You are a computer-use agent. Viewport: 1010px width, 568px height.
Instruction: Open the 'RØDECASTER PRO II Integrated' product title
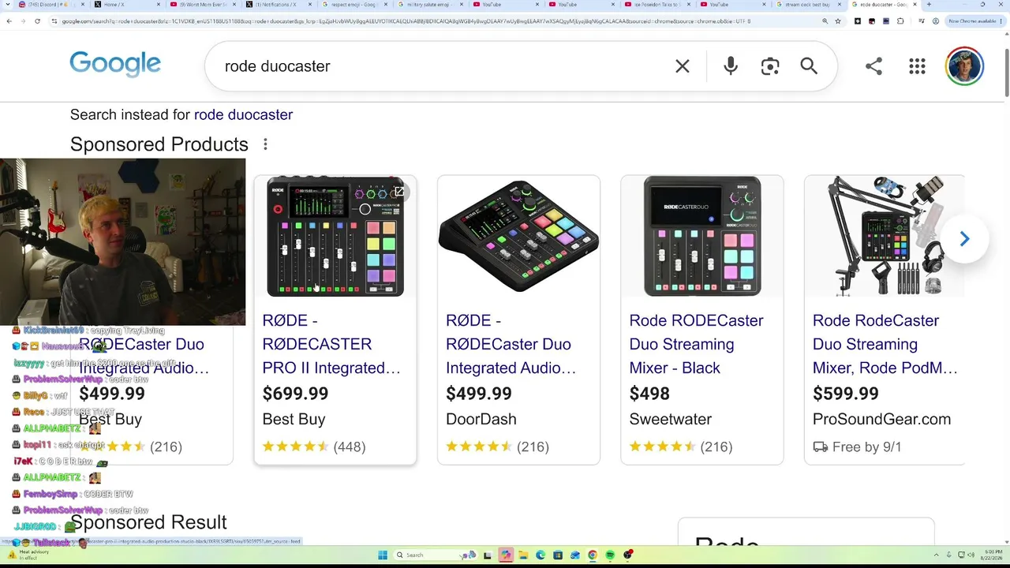(x=331, y=344)
